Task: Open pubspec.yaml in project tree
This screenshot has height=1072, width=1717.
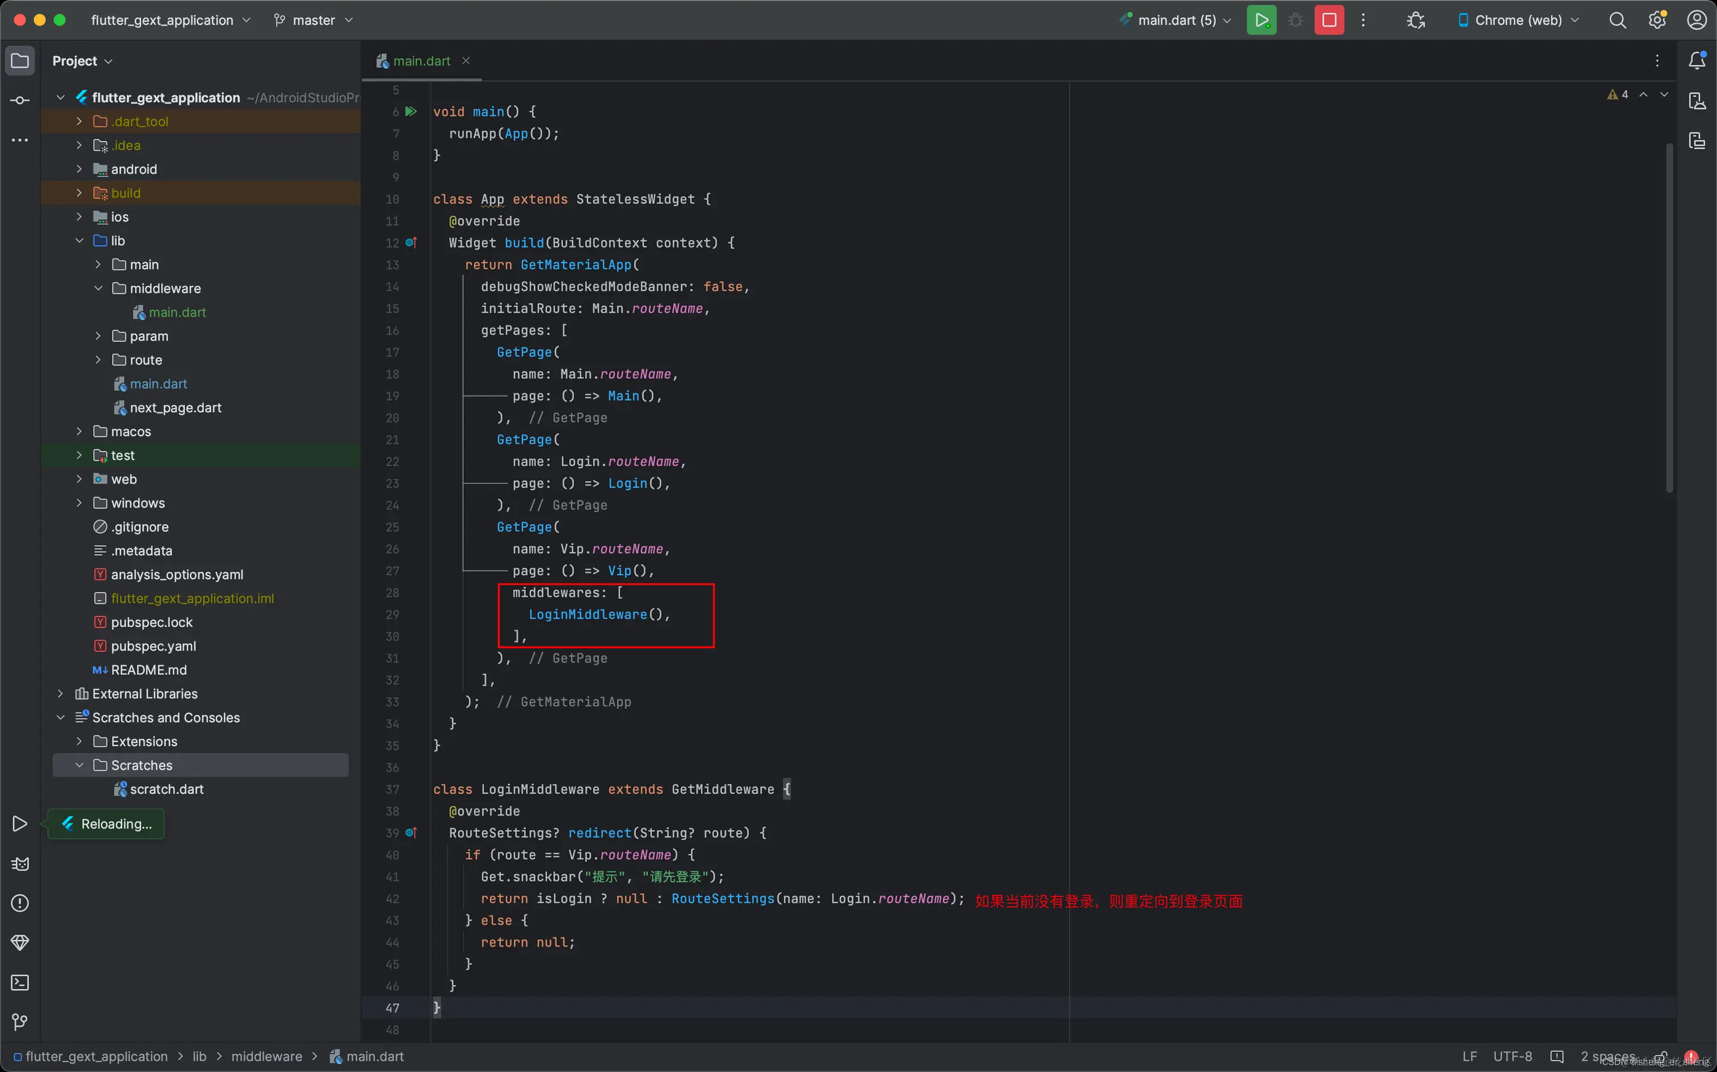Action: coord(153,646)
